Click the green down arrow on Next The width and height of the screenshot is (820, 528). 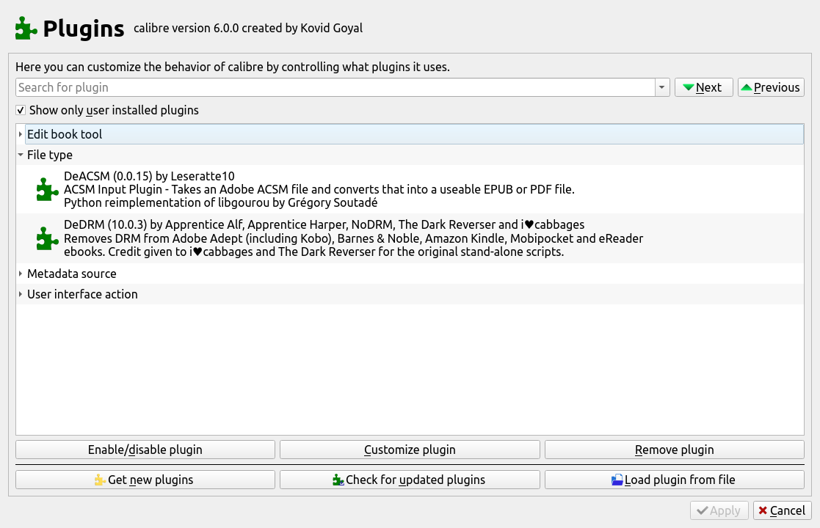click(688, 88)
